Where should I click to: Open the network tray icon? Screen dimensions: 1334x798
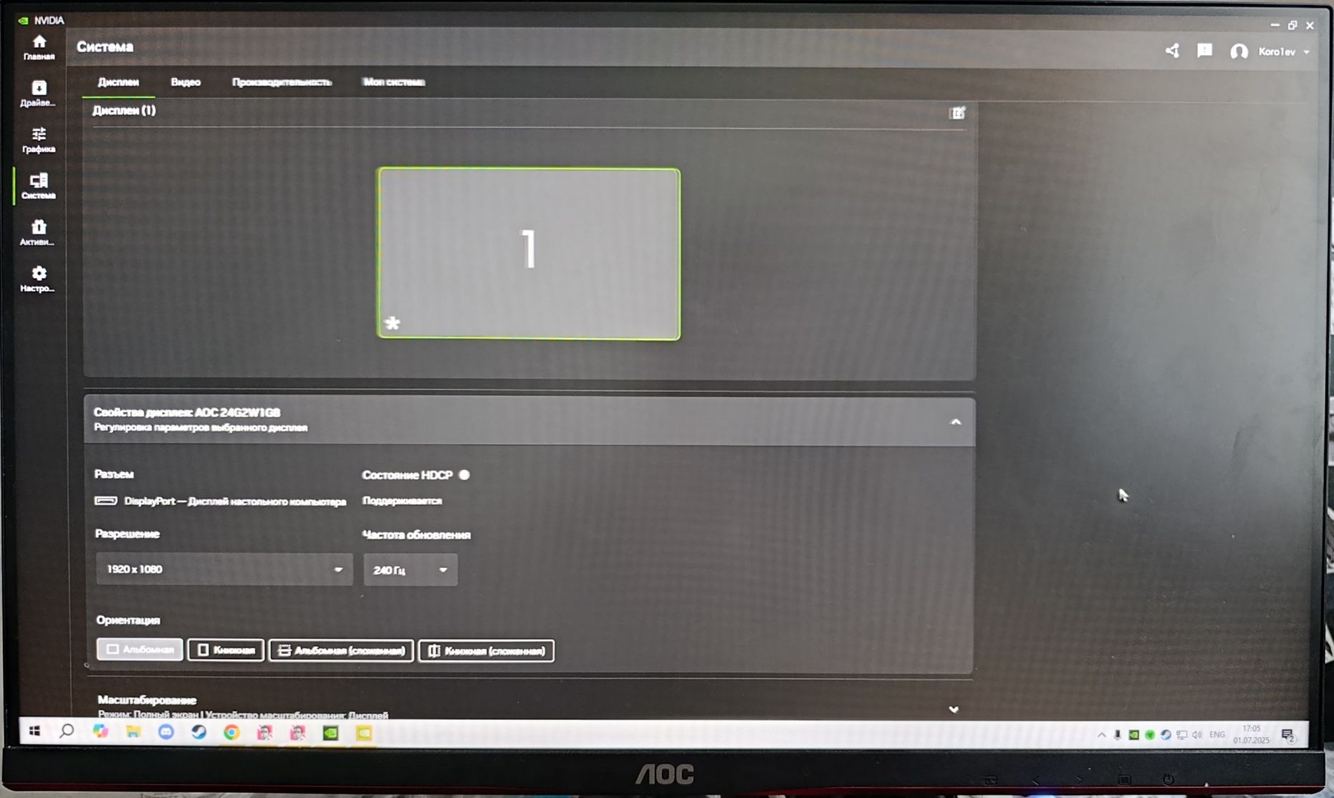(x=1181, y=734)
